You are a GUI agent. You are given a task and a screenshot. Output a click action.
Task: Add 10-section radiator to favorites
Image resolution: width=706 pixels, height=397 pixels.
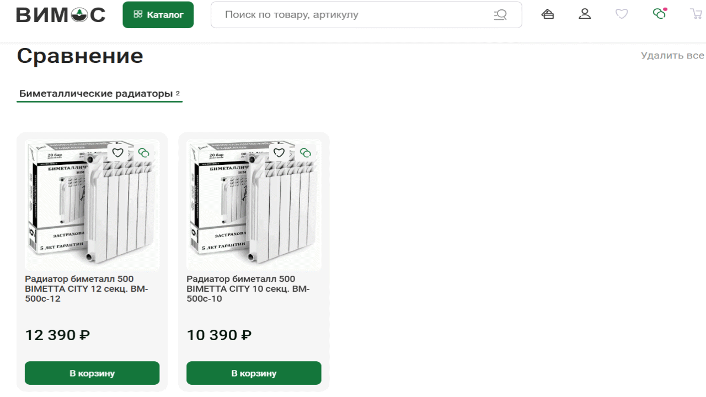point(279,153)
